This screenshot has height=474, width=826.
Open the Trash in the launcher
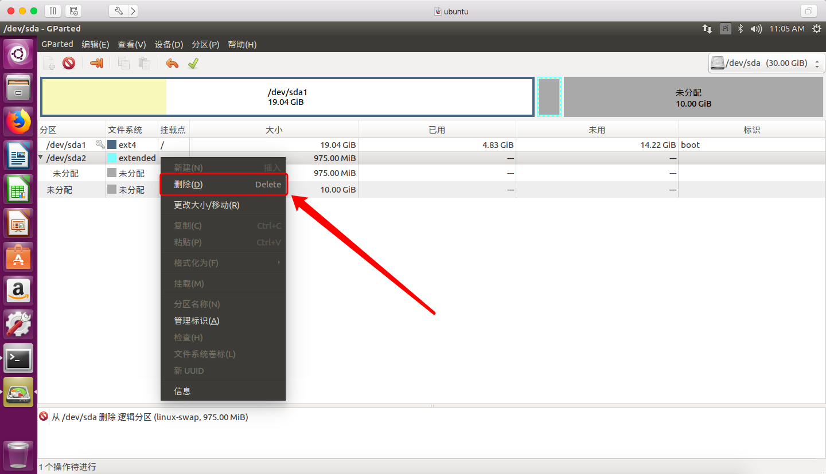pyautogui.click(x=18, y=455)
